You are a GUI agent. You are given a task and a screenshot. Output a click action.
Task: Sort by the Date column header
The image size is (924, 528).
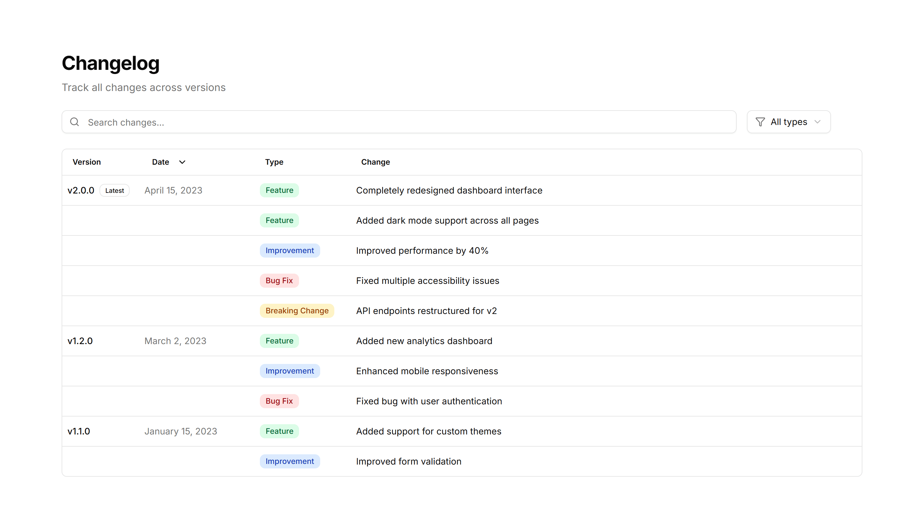pyautogui.click(x=160, y=162)
